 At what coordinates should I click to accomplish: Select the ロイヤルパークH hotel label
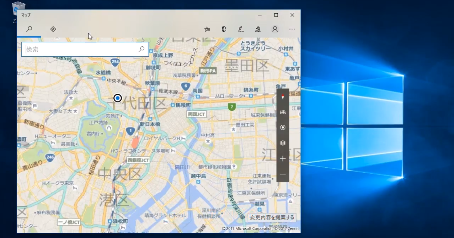pos(162,138)
